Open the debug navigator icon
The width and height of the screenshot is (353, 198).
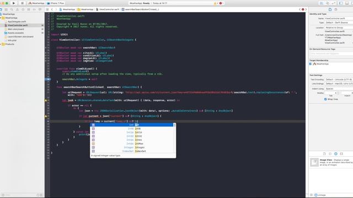(x=29, y=9)
